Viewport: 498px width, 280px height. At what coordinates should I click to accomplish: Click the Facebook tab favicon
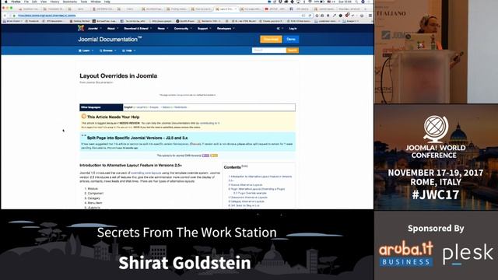291,9
